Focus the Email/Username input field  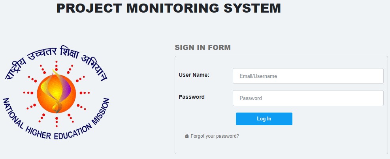tap(308, 76)
